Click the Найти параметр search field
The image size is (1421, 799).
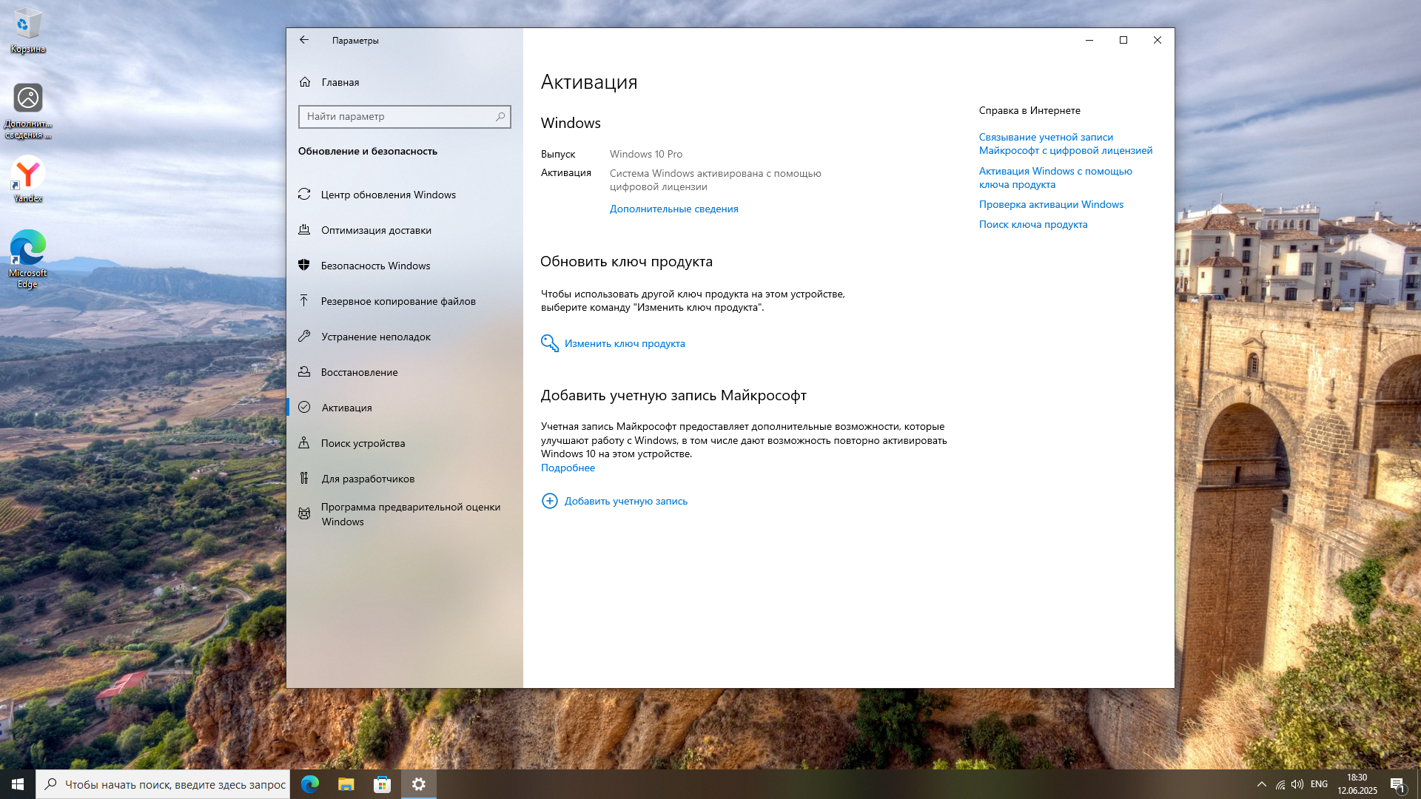(x=396, y=116)
